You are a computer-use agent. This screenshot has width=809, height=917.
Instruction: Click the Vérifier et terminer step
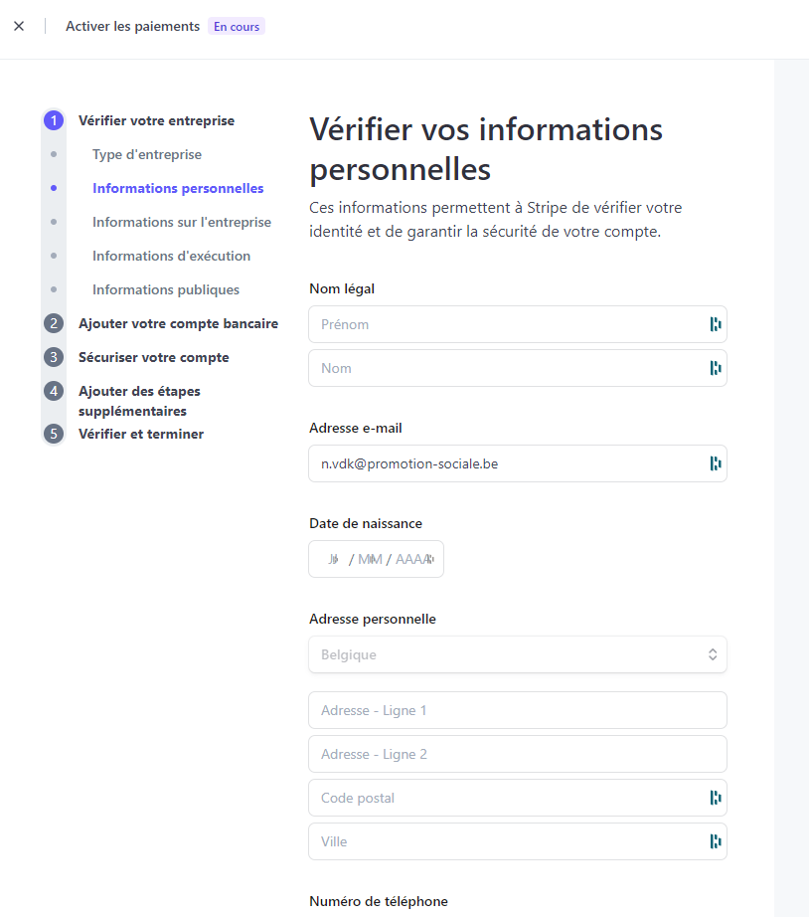(141, 434)
